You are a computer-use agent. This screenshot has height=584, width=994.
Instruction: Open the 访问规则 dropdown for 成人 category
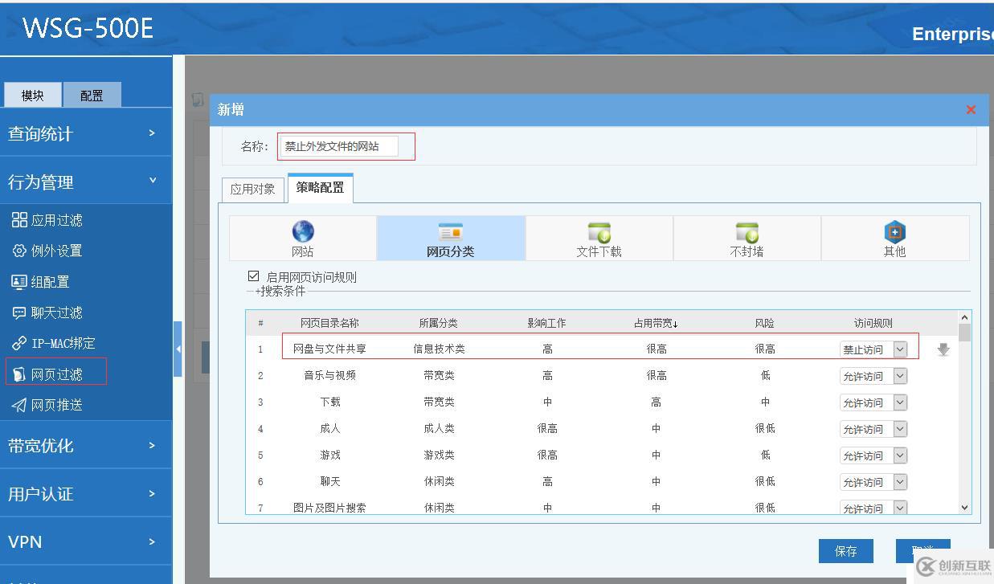(x=902, y=428)
